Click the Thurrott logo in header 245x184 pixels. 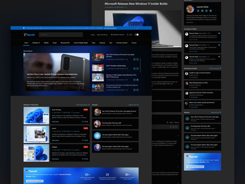click(29, 35)
